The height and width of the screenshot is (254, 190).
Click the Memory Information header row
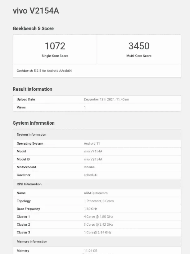click(x=97, y=242)
